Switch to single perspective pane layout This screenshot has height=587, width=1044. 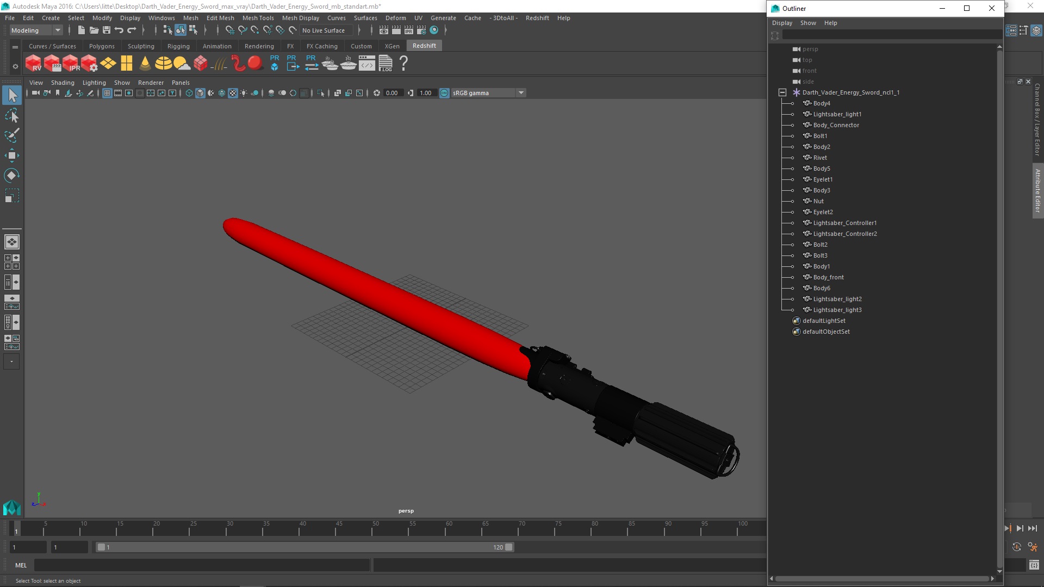[x=11, y=242]
